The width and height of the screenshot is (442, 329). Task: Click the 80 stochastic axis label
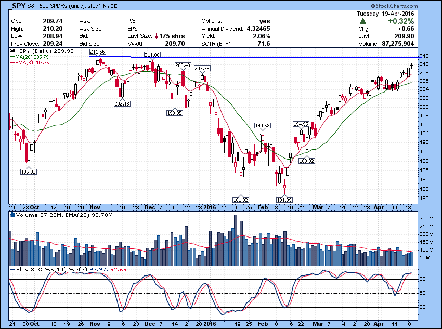click(423, 279)
